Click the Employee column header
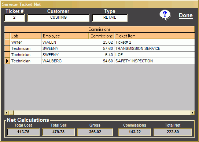 click(65, 36)
